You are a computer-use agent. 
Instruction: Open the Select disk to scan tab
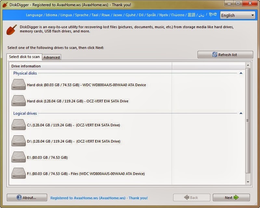point(24,57)
